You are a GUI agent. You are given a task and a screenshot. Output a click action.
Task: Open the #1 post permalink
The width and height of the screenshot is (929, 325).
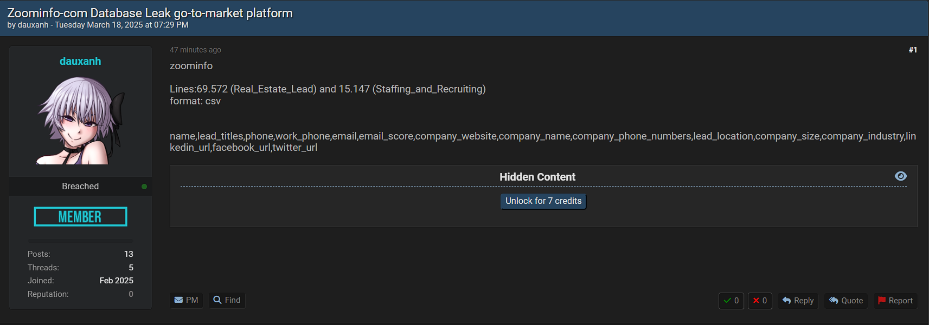(x=913, y=50)
